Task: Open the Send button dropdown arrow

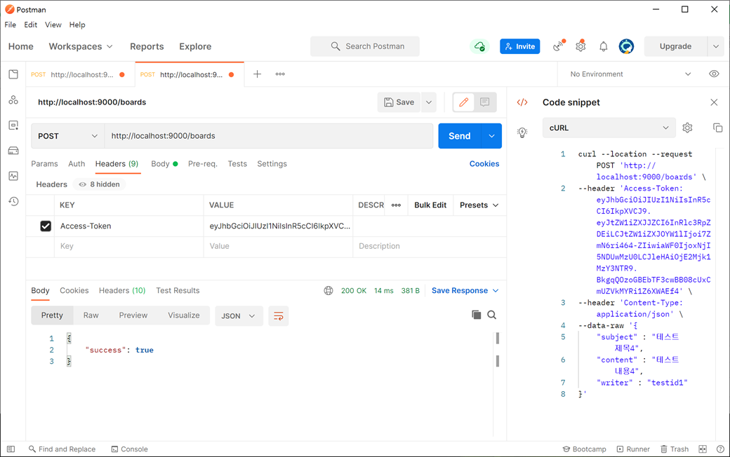Action: pyautogui.click(x=491, y=136)
